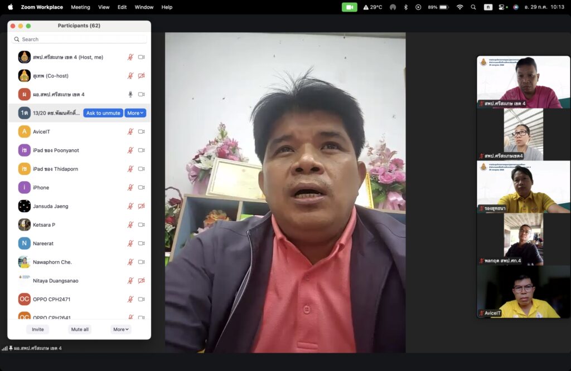Open the Bluetooth menu bar icon

point(406,7)
